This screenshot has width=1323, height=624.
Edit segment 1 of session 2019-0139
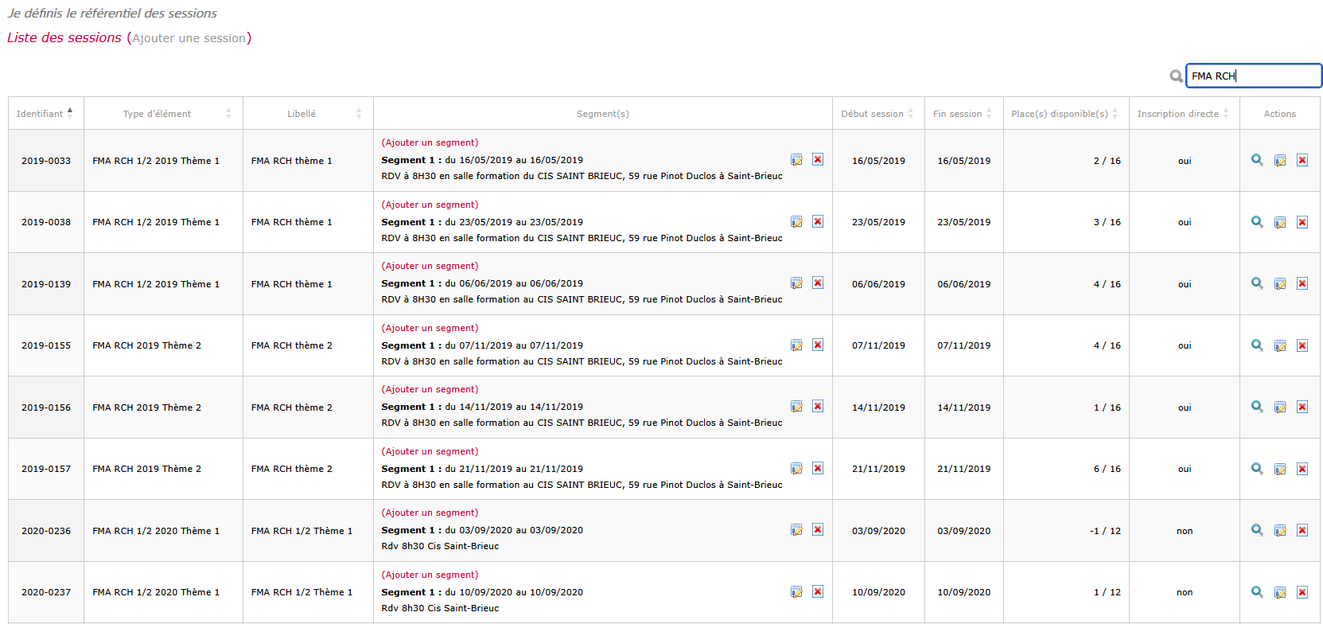796,283
